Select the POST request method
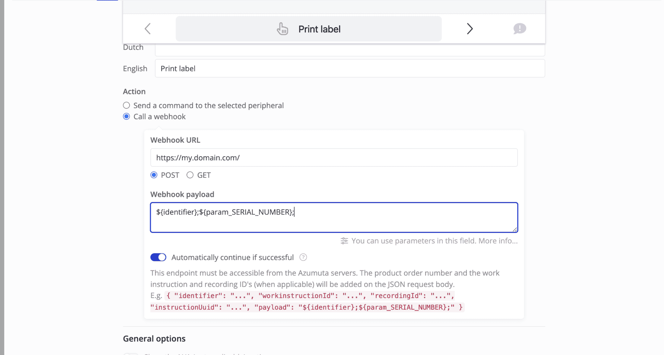 point(154,175)
